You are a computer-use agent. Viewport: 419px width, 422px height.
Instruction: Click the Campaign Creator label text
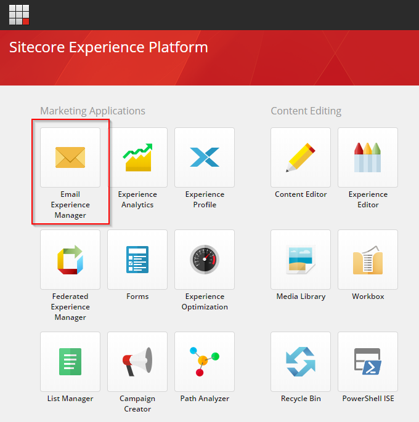click(x=137, y=404)
